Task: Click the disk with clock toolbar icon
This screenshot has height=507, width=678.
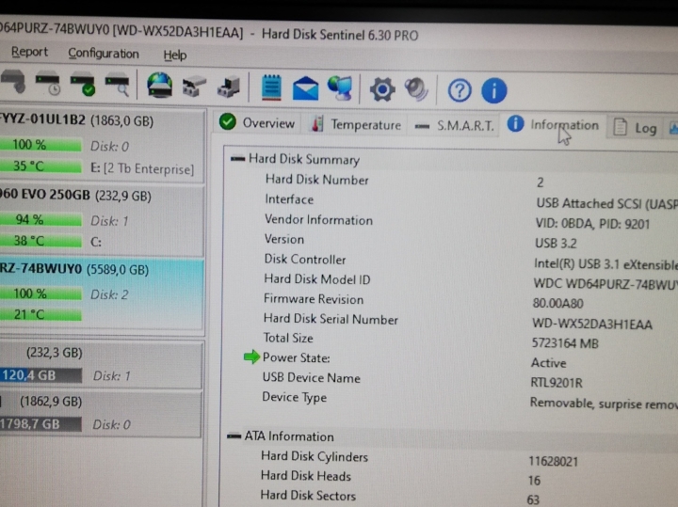Action: [48, 84]
